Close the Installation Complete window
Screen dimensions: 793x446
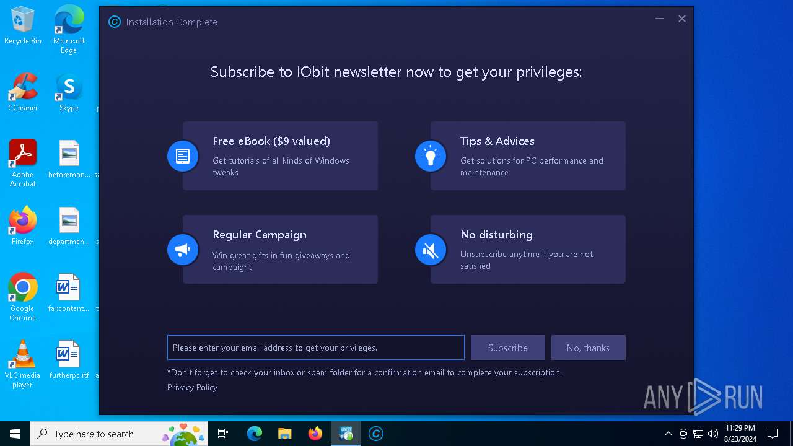point(682,19)
